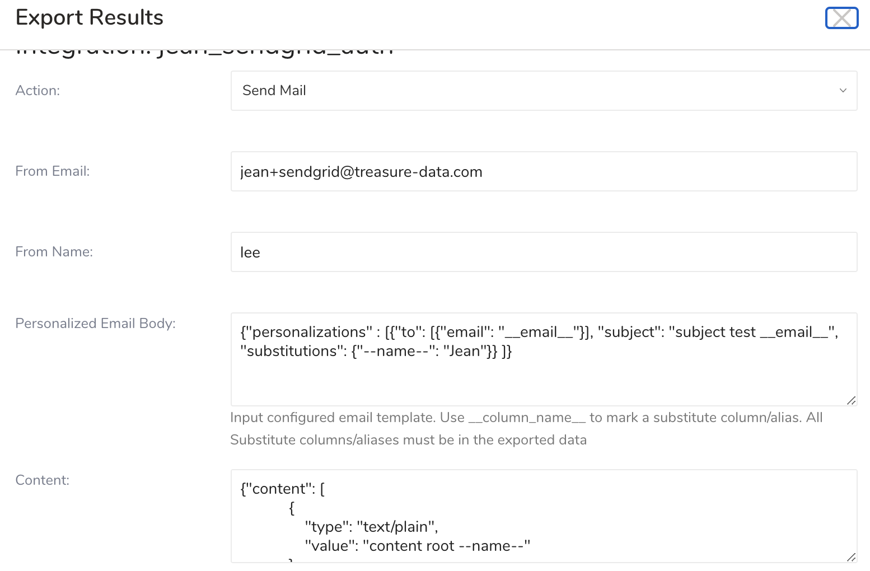Image resolution: width=870 pixels, height=571 pixels.
Task: Place cursor on the "substitutions" line
Action: 376,351
